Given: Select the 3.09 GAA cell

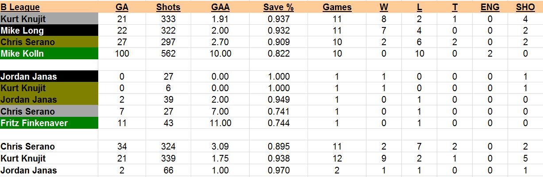Looking at the screenshot, I should click(221, 146).
